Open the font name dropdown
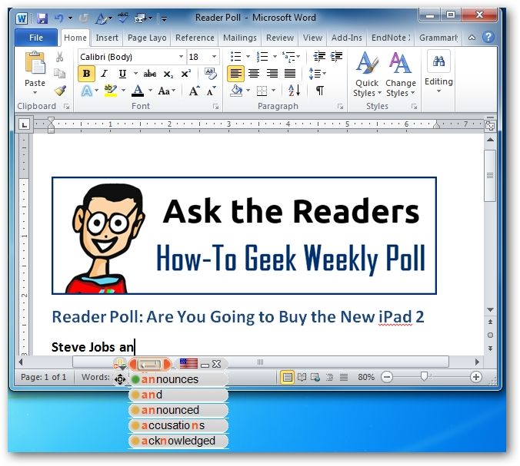This screenshot has height=466, width=520. (x=181, y=57)
